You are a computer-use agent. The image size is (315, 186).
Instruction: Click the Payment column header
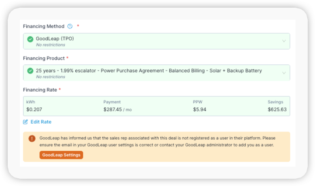pos(112,102)
